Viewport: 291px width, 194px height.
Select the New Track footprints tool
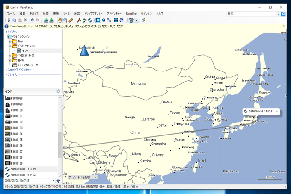[x=90, y=20]
